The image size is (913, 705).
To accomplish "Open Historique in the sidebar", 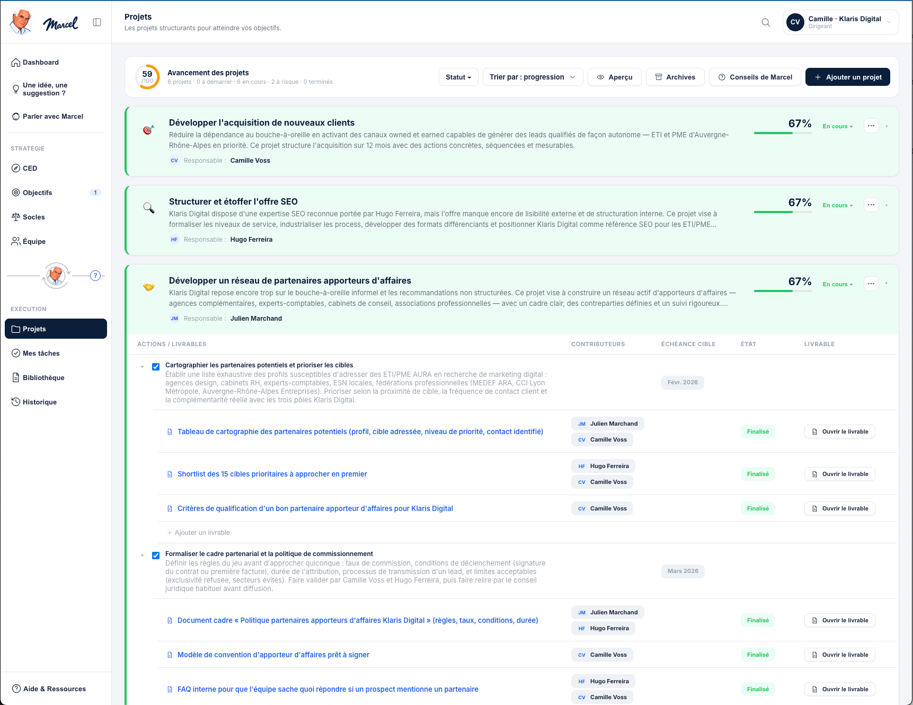I will pyautogui.click(x=56, y=402).
